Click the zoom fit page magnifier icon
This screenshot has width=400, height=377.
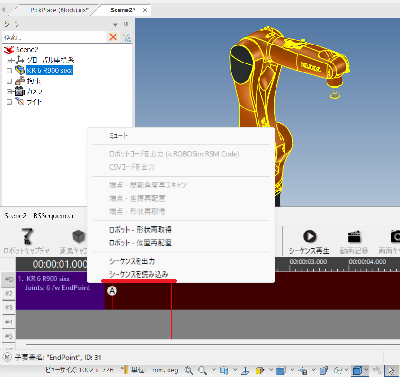(189, 370)
